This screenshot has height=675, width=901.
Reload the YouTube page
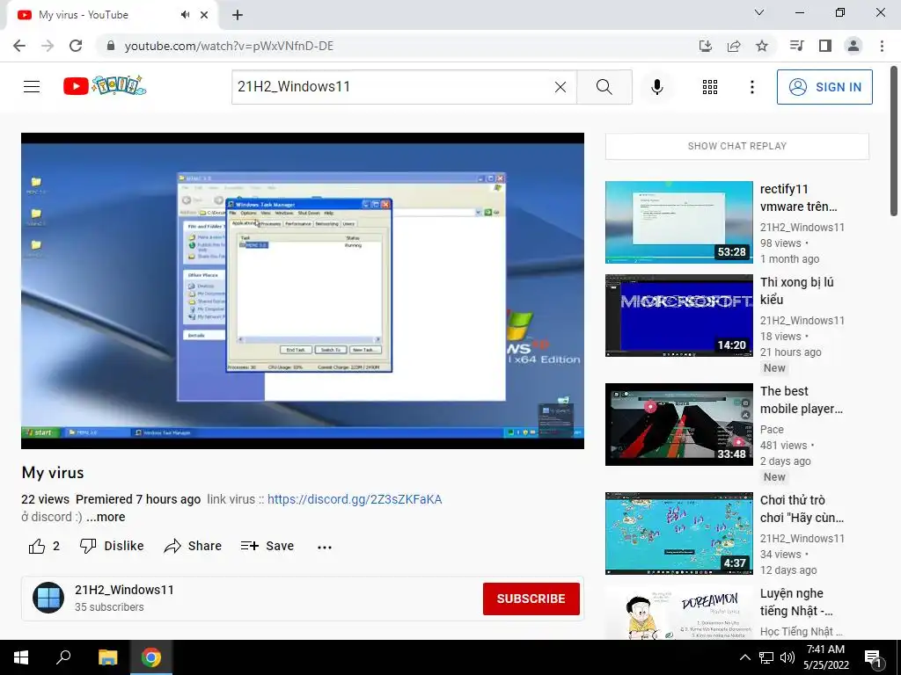(76, 46)
